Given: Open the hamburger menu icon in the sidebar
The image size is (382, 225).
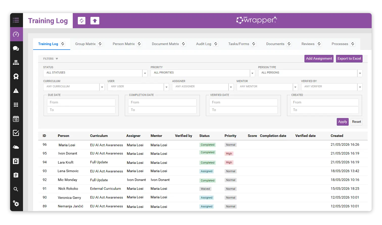Looking at the screenshot, I should click(16, 20).
